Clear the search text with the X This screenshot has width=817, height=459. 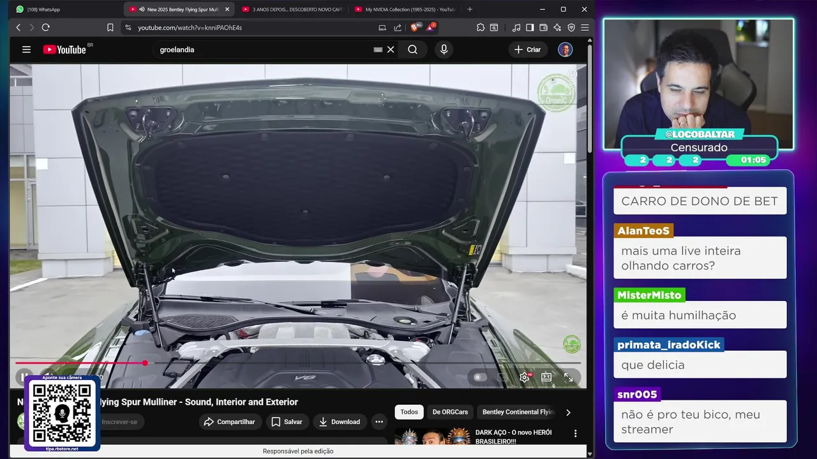pos(391,50)
